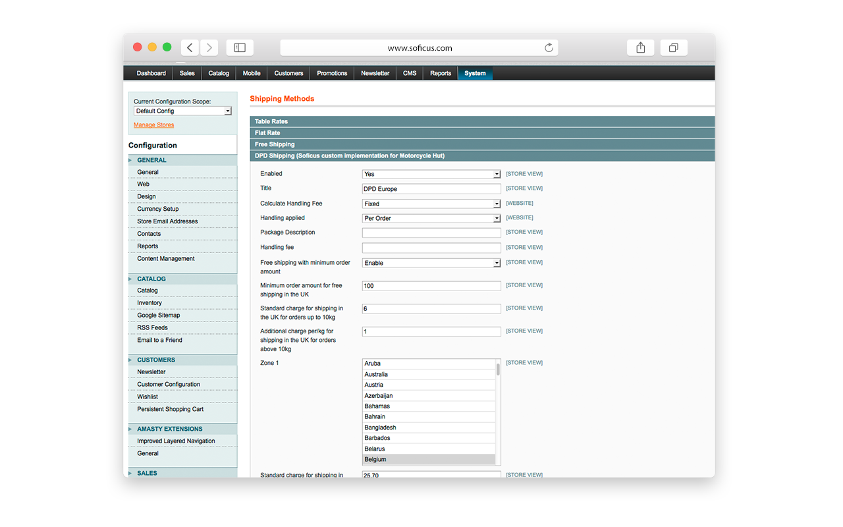Collapse the CATALOG sidebar section
843x527 pixels.
[x=182, y=279]
